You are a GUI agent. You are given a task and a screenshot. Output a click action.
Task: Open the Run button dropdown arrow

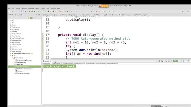(46, 11)
